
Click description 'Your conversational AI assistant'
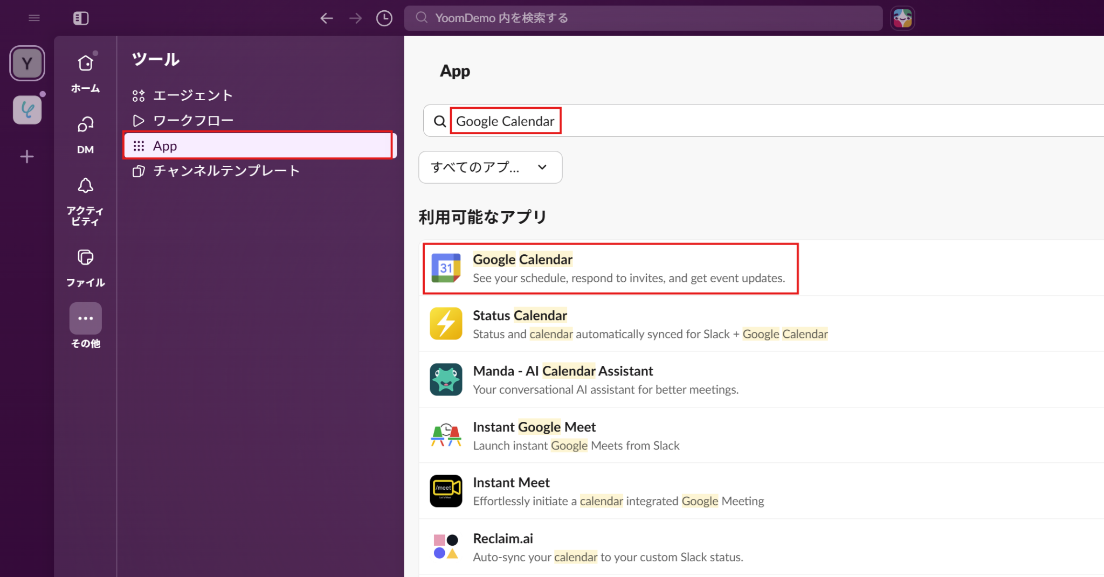(606, 390)
